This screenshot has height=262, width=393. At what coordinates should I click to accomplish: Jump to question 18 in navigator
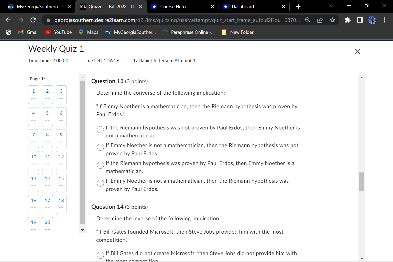point(61,204)
